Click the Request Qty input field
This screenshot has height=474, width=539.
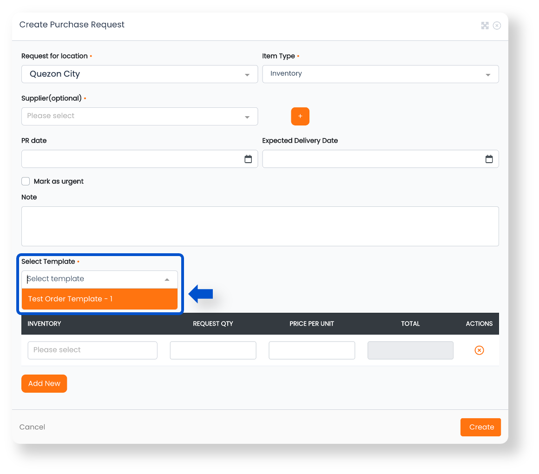pos(213,350)
